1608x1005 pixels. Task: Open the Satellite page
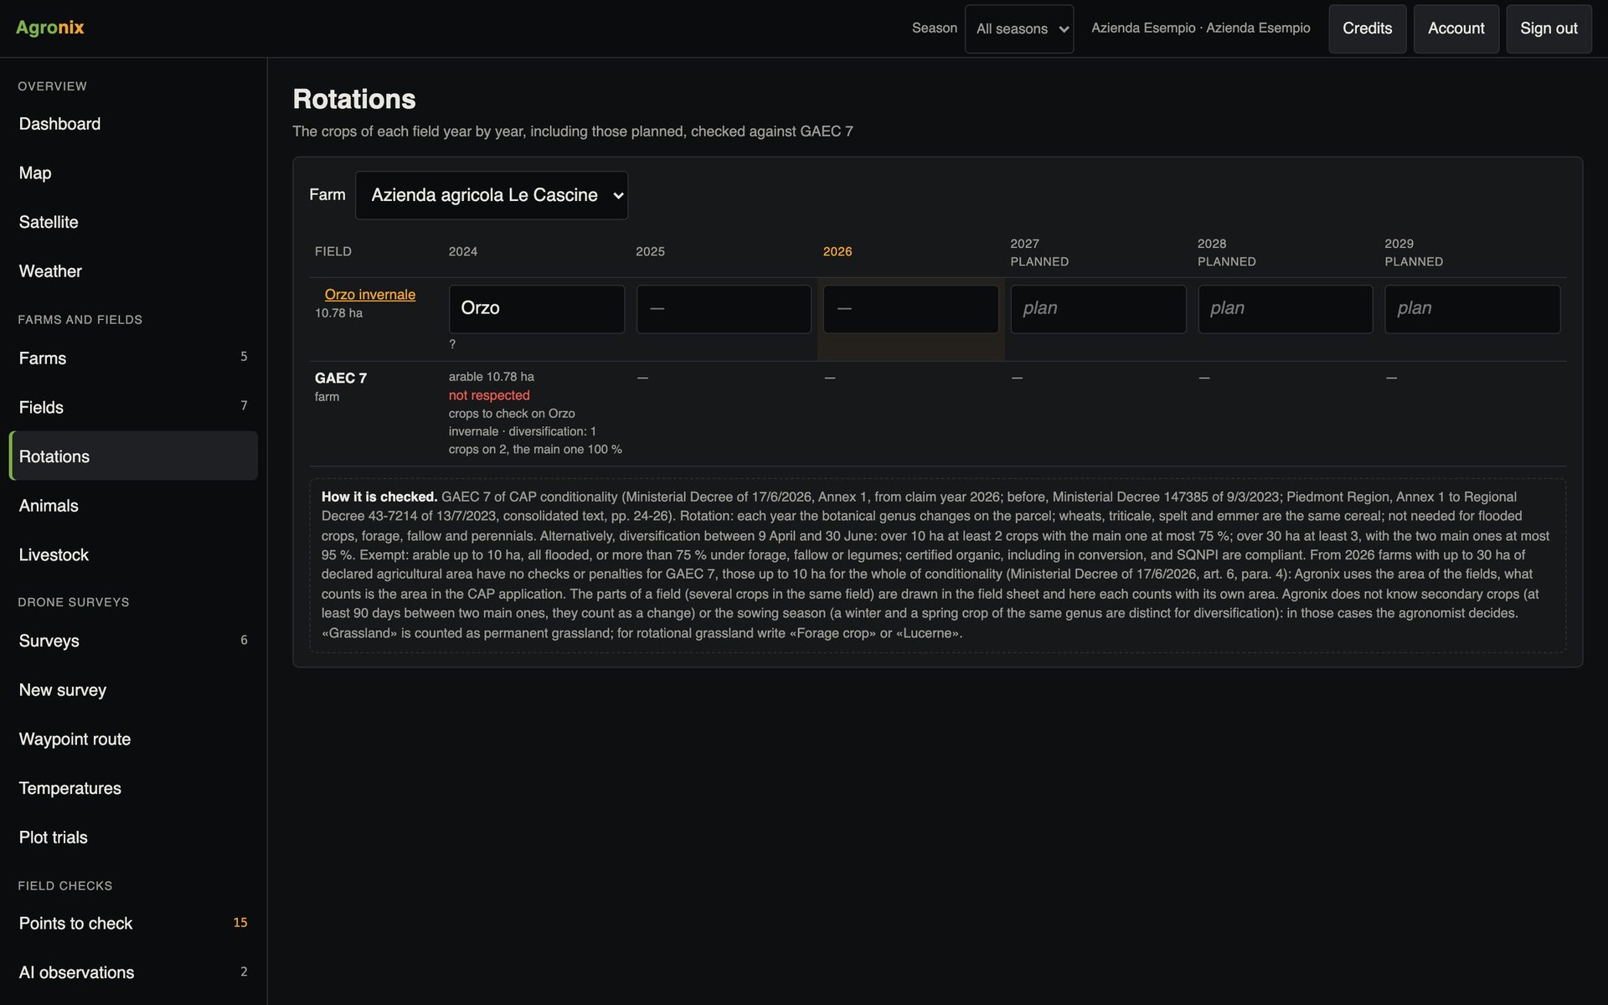pos(134,222)
